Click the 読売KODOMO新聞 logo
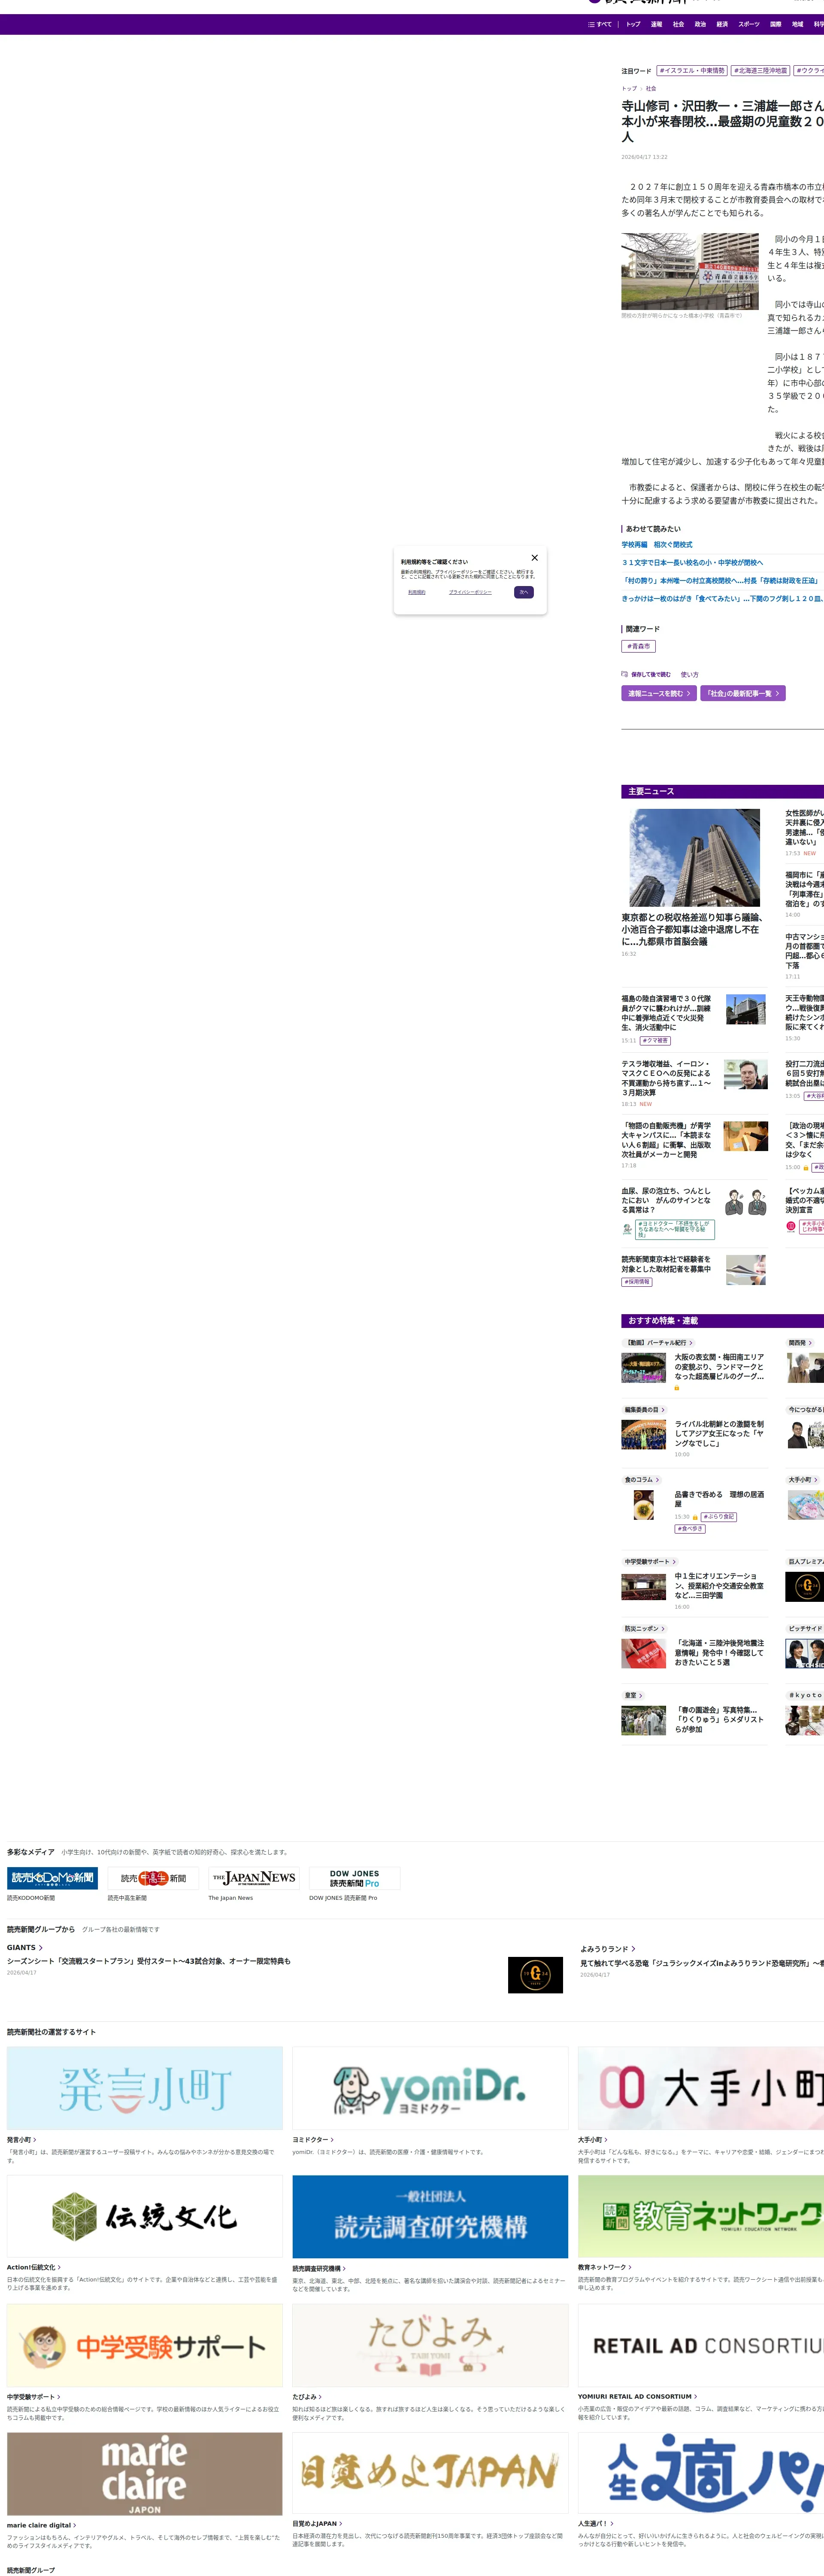 (52, 1878)
